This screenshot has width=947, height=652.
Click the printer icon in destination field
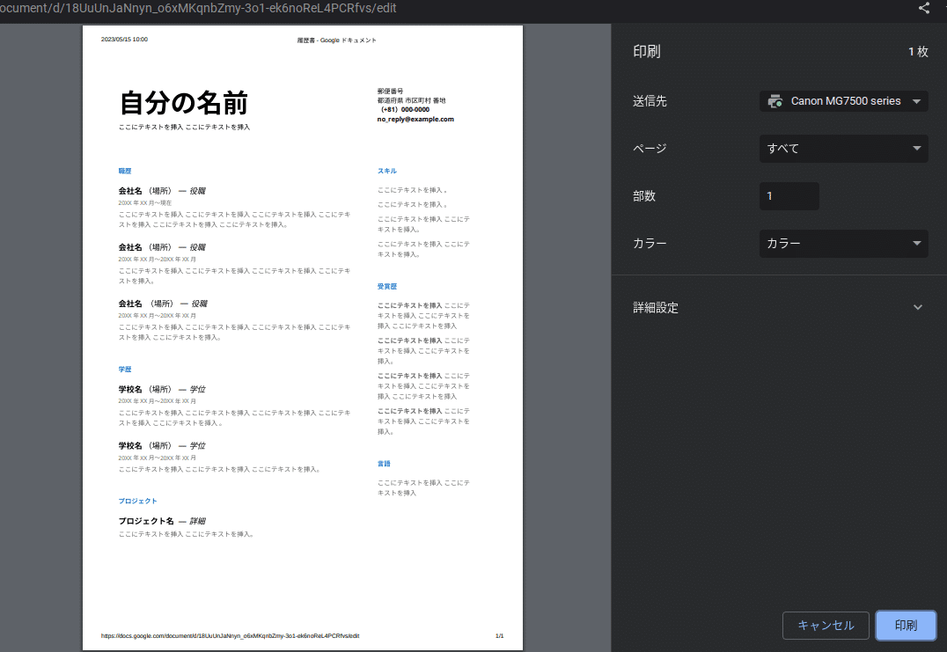[774, 101]
